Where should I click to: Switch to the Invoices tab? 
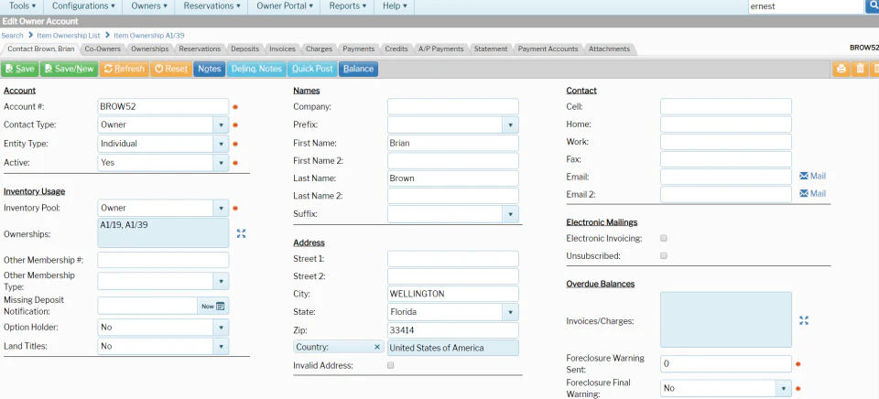283,49
